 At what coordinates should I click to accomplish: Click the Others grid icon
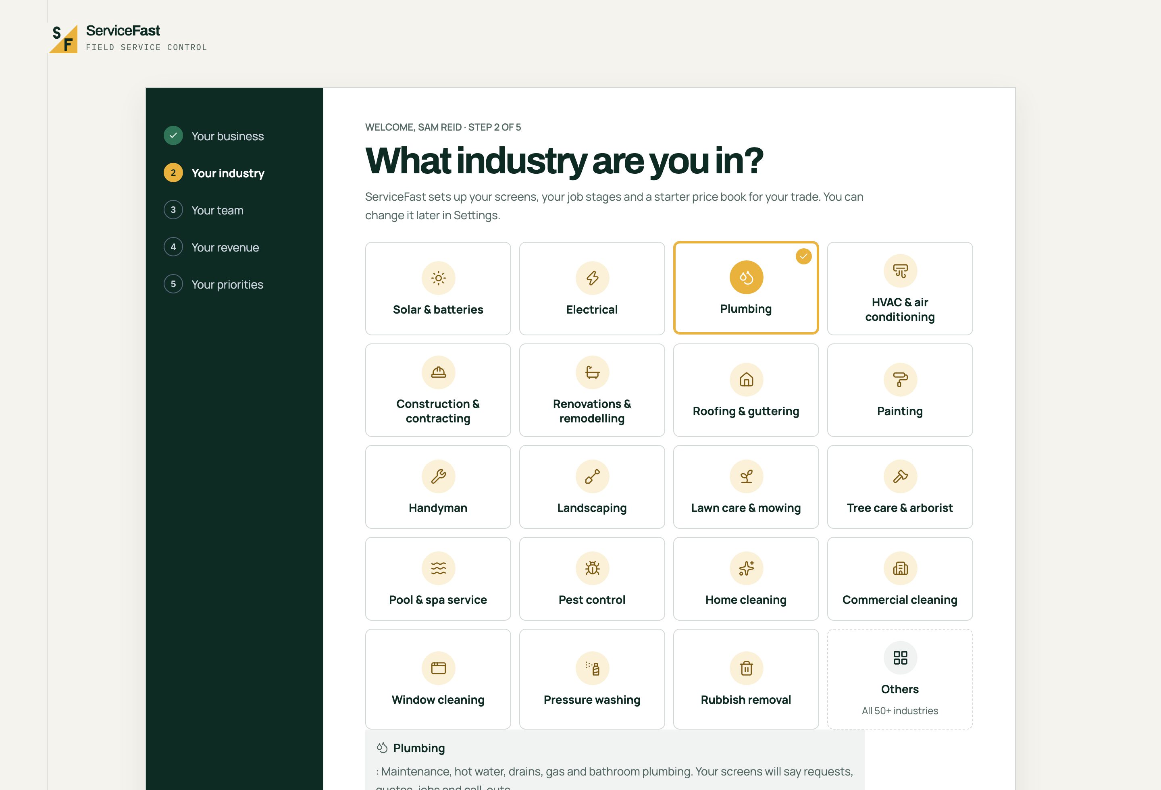[900, 658]
